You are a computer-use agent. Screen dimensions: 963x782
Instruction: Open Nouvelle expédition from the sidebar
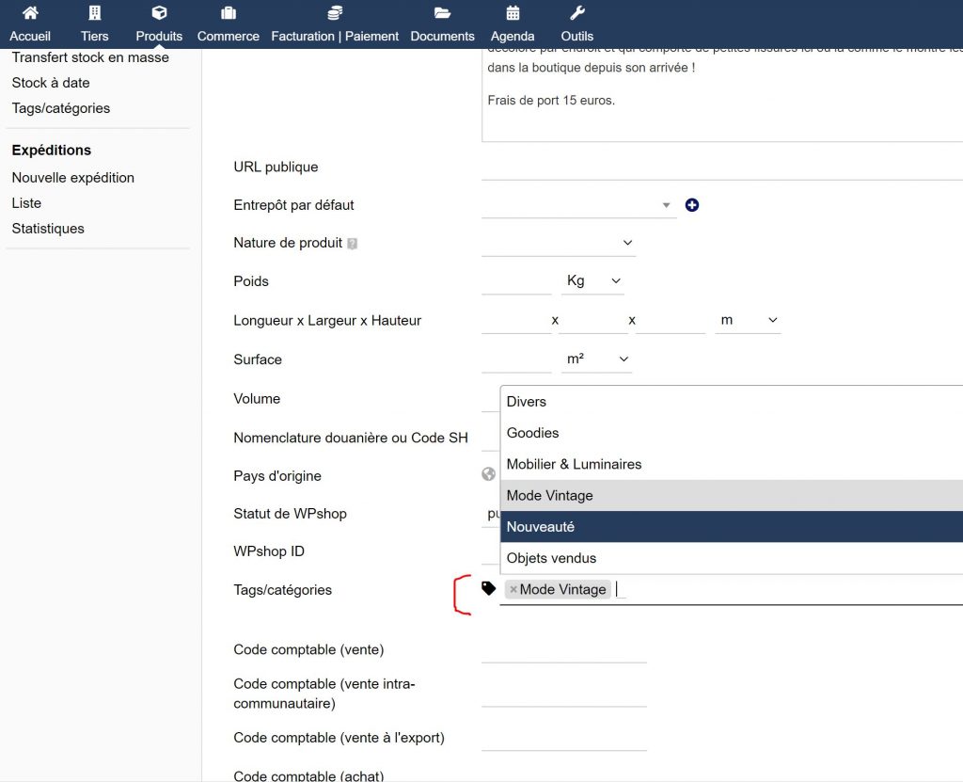pyautogui.click(x=72, y=177)
